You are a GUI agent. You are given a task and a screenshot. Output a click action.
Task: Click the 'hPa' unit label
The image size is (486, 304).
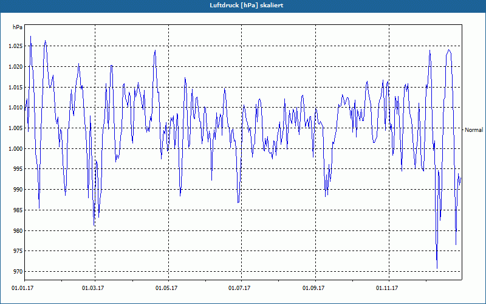[x=18, y=27]
